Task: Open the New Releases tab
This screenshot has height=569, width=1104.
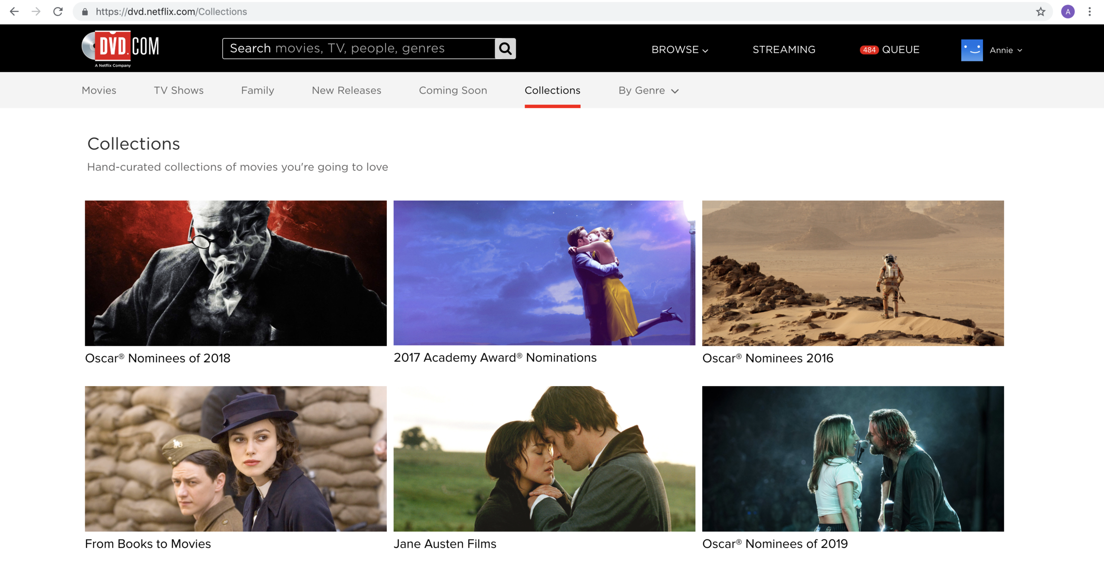Action: [346, 91]
